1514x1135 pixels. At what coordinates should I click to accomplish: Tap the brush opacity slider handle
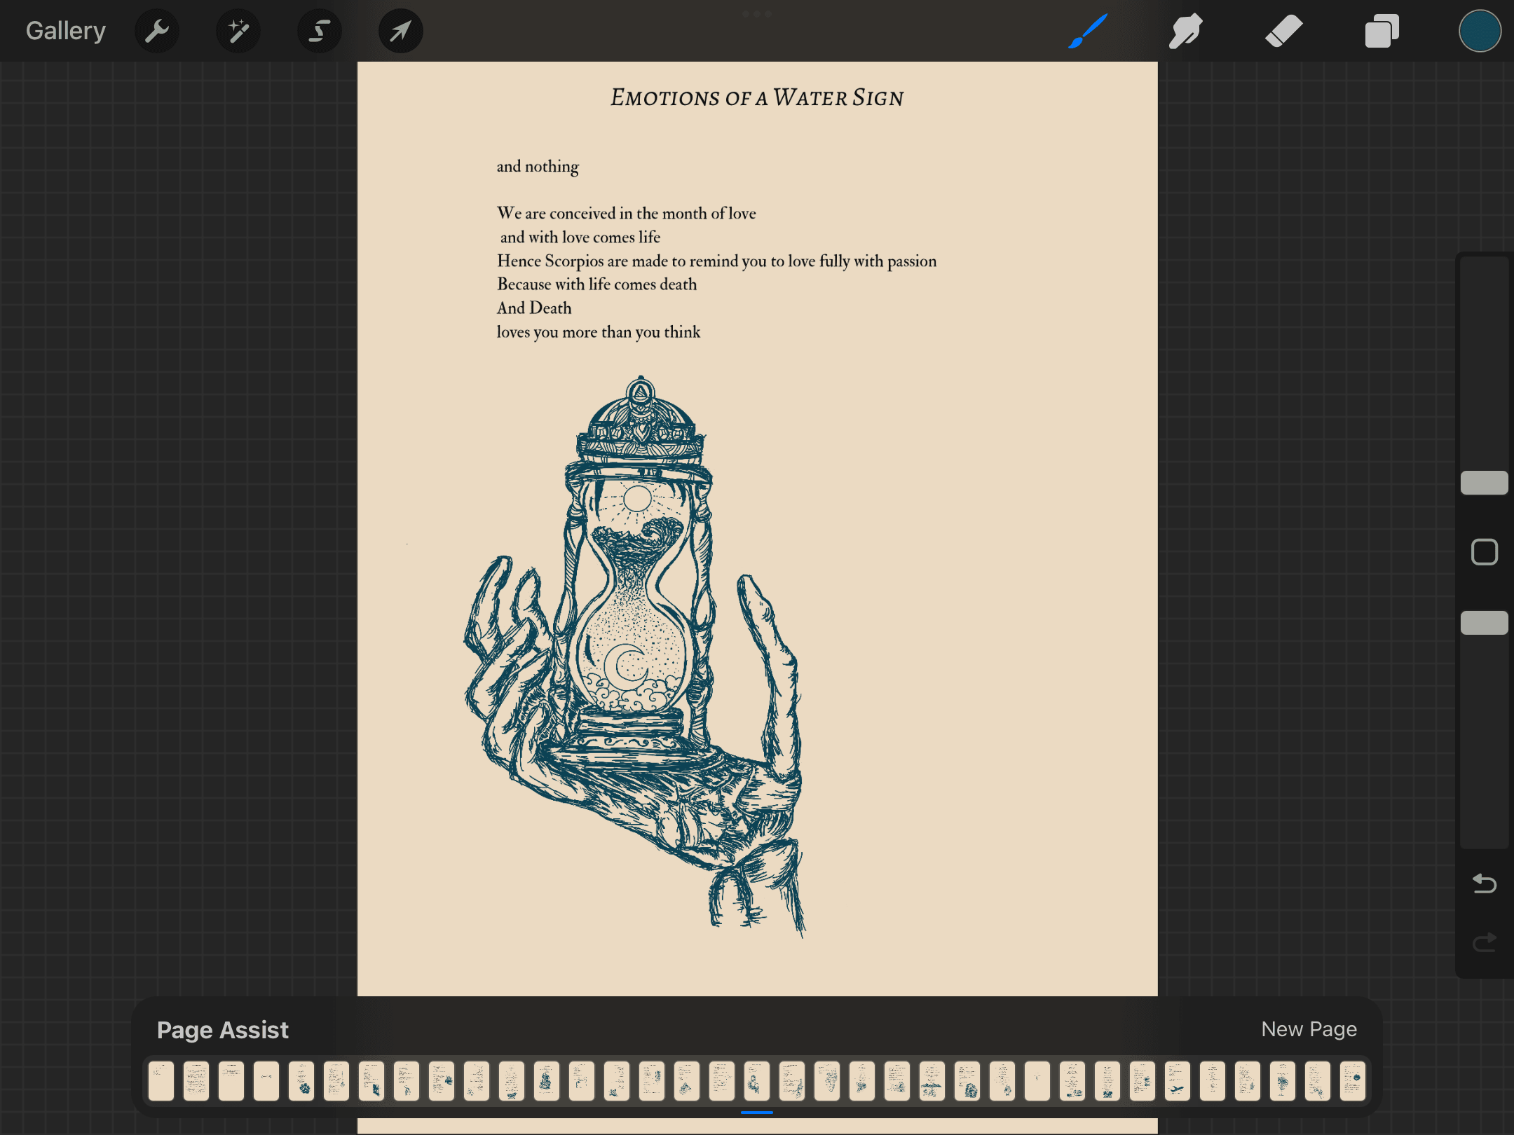pos(1484,623)
